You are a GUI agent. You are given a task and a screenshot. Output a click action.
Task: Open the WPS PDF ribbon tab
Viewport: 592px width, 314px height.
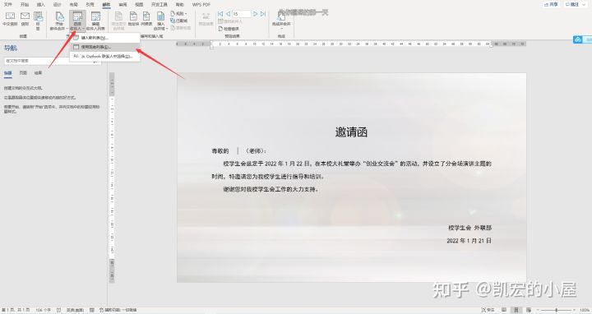tap(201, 5)
